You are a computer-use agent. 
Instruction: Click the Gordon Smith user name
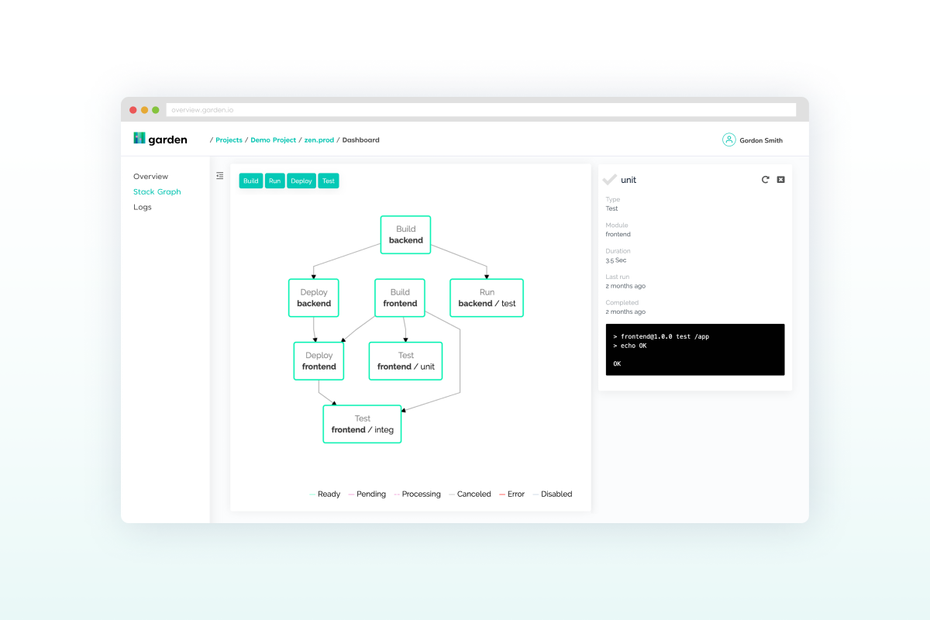coord(761,140)
